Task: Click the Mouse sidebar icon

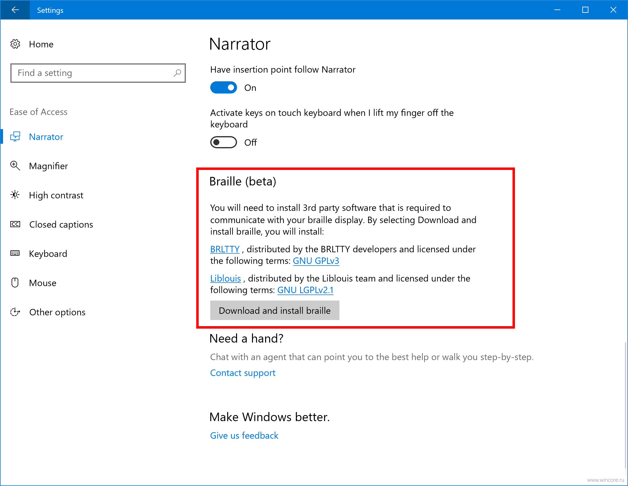Action: coord(15,283)
